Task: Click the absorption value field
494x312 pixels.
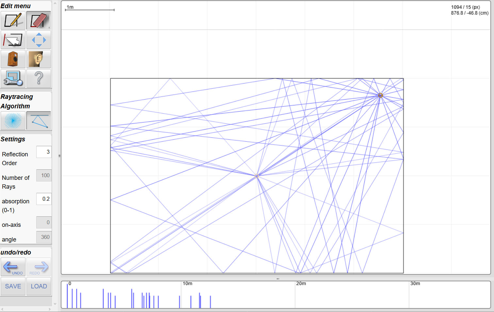Action: [x=44, y=199]
